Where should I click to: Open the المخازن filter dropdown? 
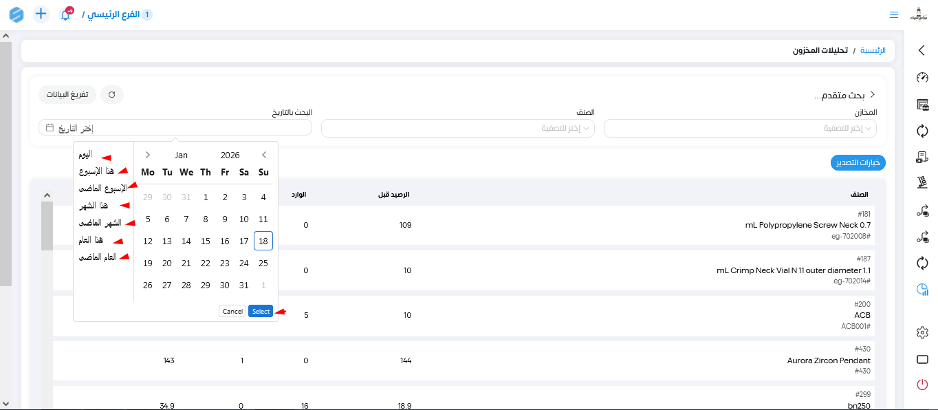click(740, 128)
